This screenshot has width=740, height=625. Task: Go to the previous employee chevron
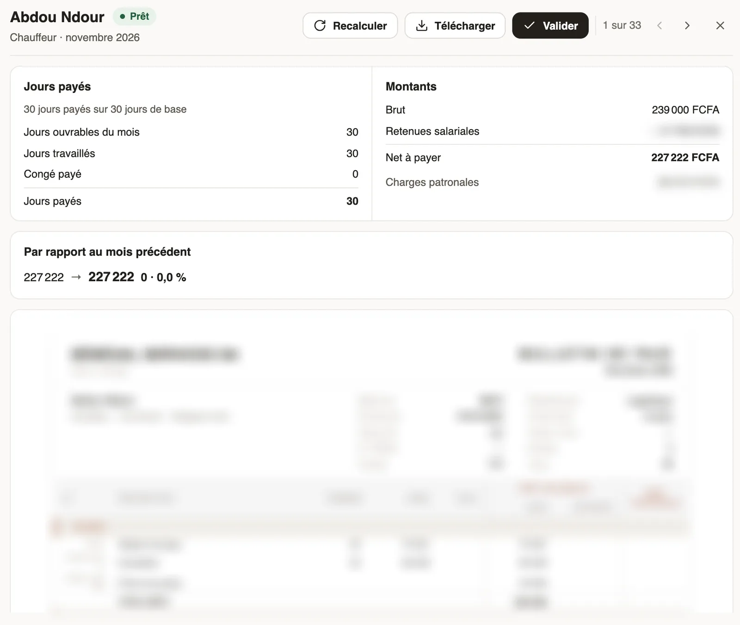click(660, 25)
